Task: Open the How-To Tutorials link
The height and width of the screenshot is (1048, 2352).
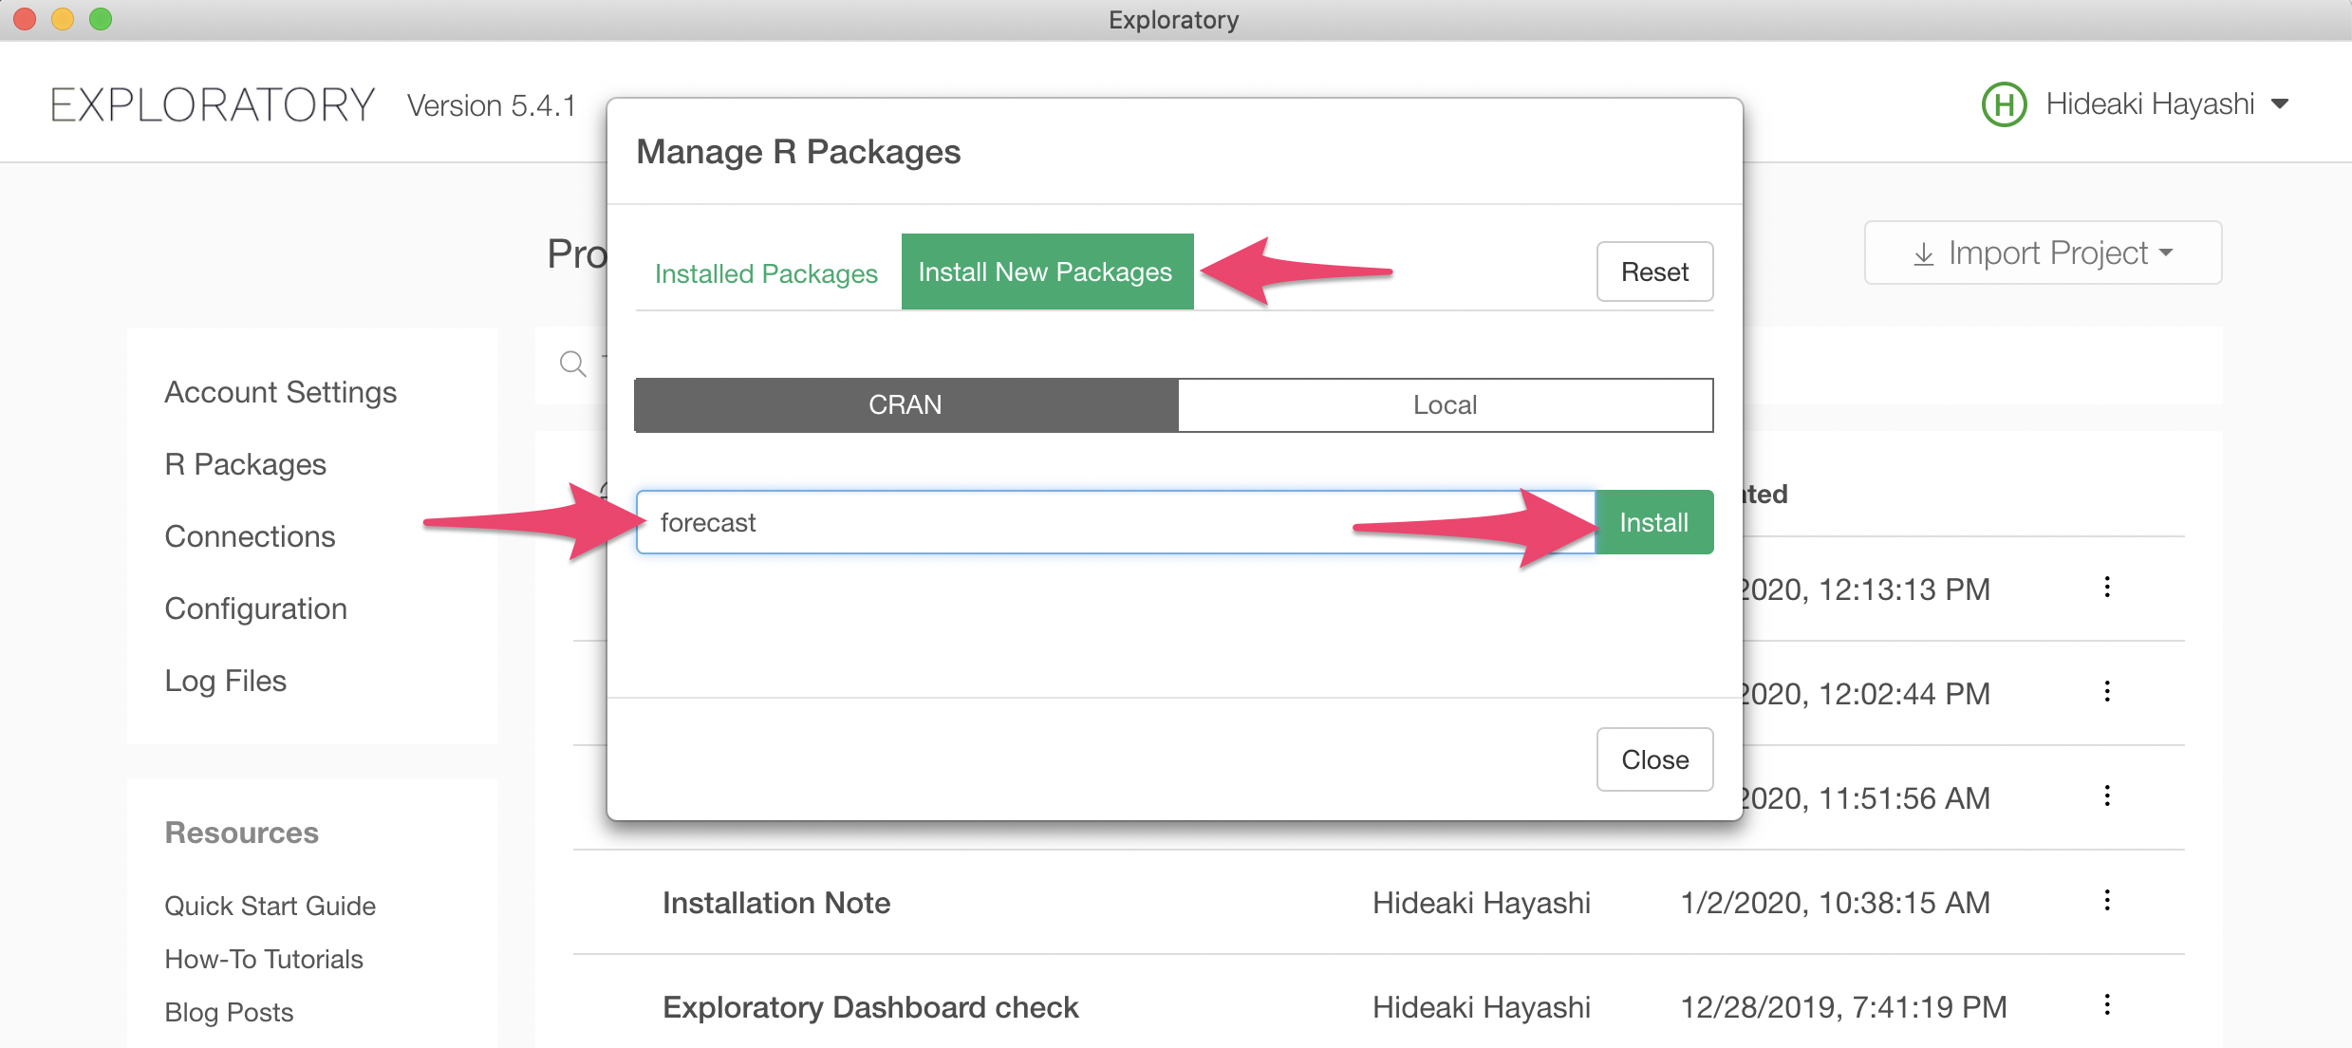Action: [x=264, y=959]
